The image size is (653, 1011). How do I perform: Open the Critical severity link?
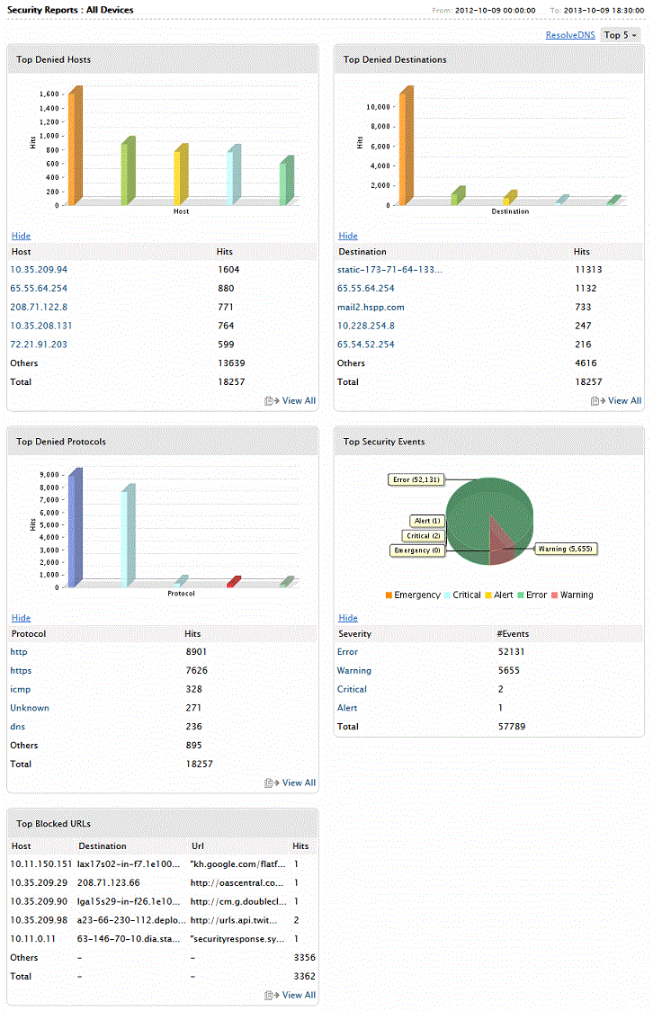[352, 689]
